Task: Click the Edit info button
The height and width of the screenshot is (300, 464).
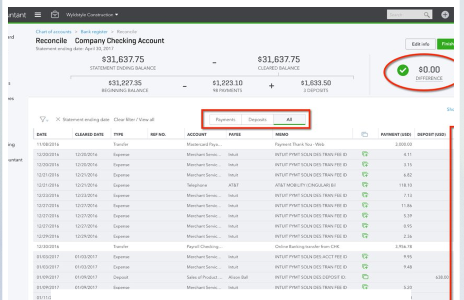Action: click(x=420, y=44)
